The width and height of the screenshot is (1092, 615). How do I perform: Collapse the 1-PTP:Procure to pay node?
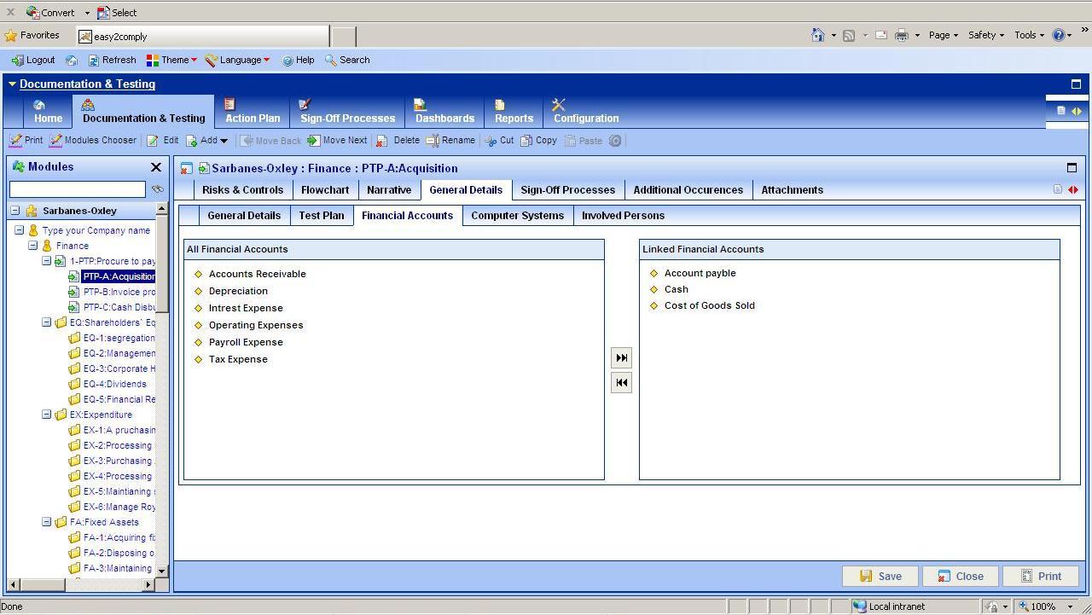point(47,261)
